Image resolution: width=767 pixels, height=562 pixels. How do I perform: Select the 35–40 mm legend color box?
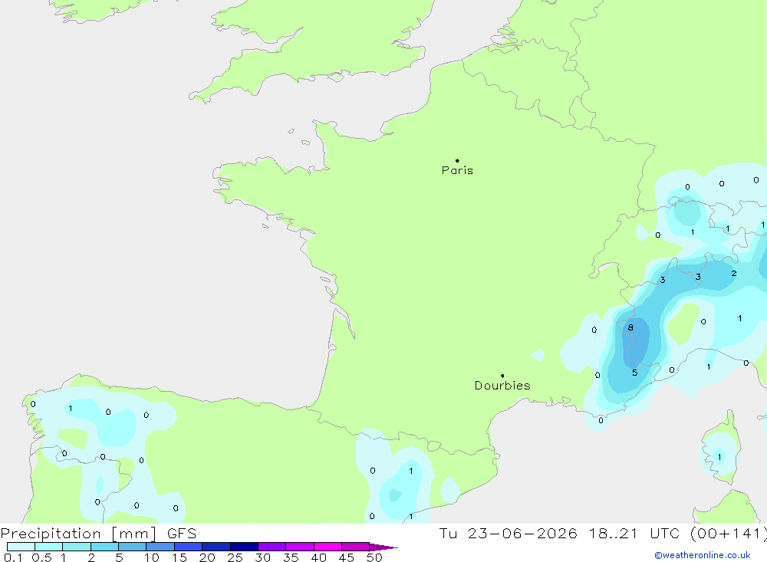(x=300, y=547)
